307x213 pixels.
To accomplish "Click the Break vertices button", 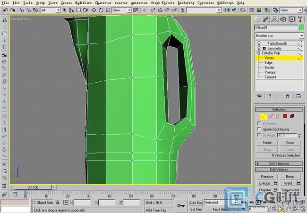I will (290, 176).
